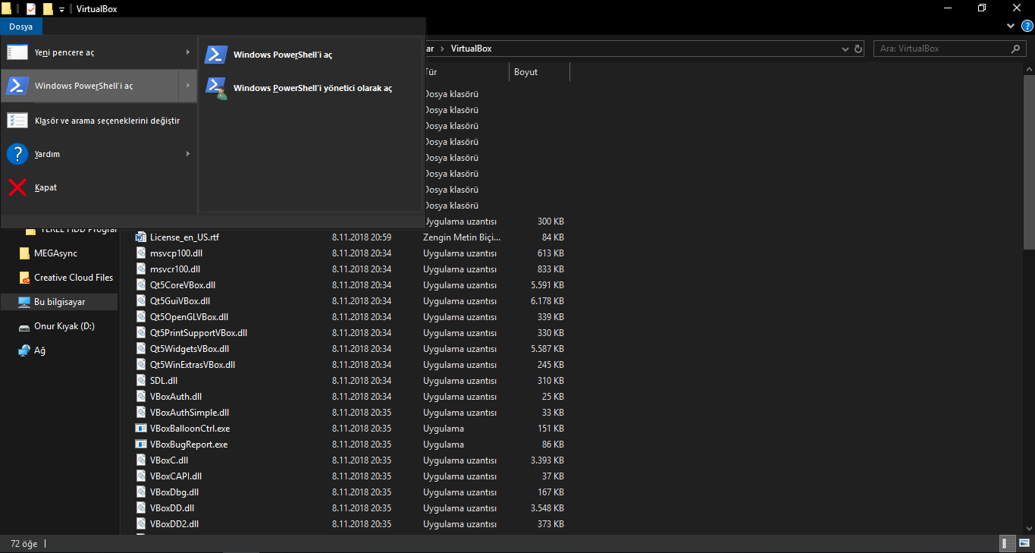Choose 'Klasör ve arama seçeneklerini değiştir'
The image size is (1035, 553).
tap(99, 120)
